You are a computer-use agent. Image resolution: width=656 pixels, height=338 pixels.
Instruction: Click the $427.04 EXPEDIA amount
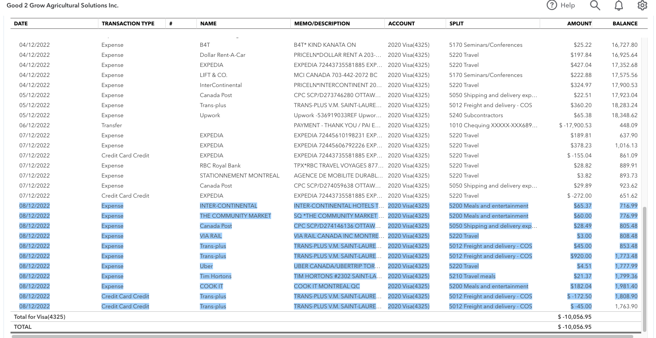point(581,65)
